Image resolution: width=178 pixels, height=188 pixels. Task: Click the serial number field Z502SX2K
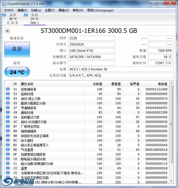pyautogui.click(x=92, y=44)
